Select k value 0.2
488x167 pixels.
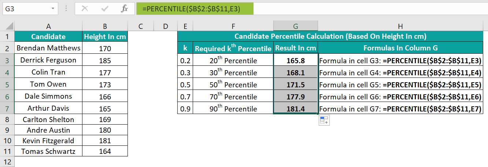[x=185, y=60]
